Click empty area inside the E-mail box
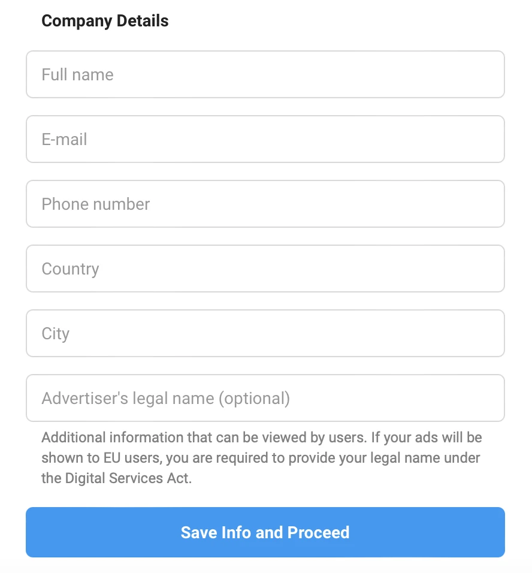Image resolution: width=532 pixels, height=573 pixels. coord(292,139)
